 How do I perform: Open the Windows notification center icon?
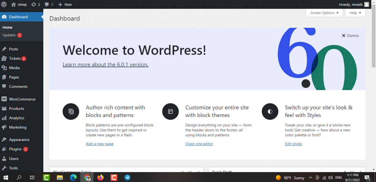pyautogui.click(x=368, y=178)
